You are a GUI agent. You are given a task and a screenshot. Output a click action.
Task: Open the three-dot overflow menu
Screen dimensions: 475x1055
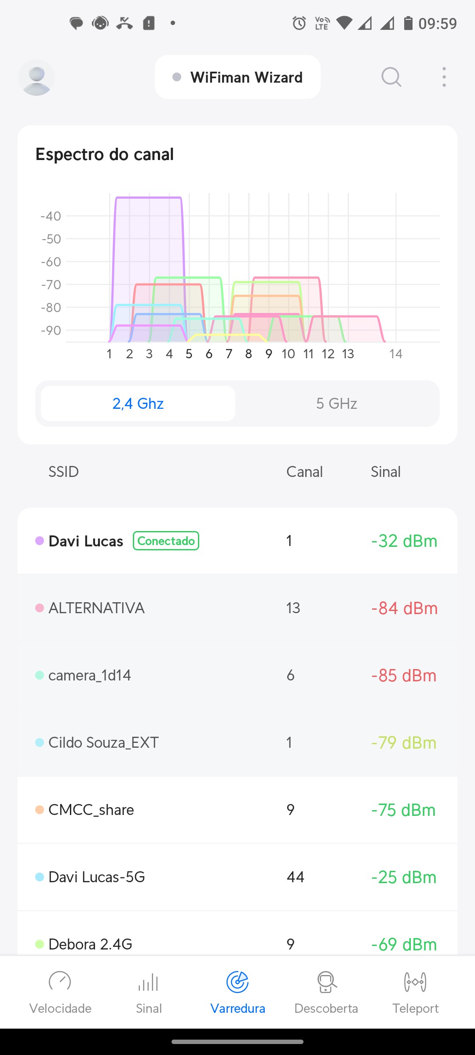click(x=444, y=77)
